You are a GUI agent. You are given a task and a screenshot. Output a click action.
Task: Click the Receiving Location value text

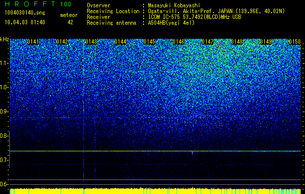(216, 11)
